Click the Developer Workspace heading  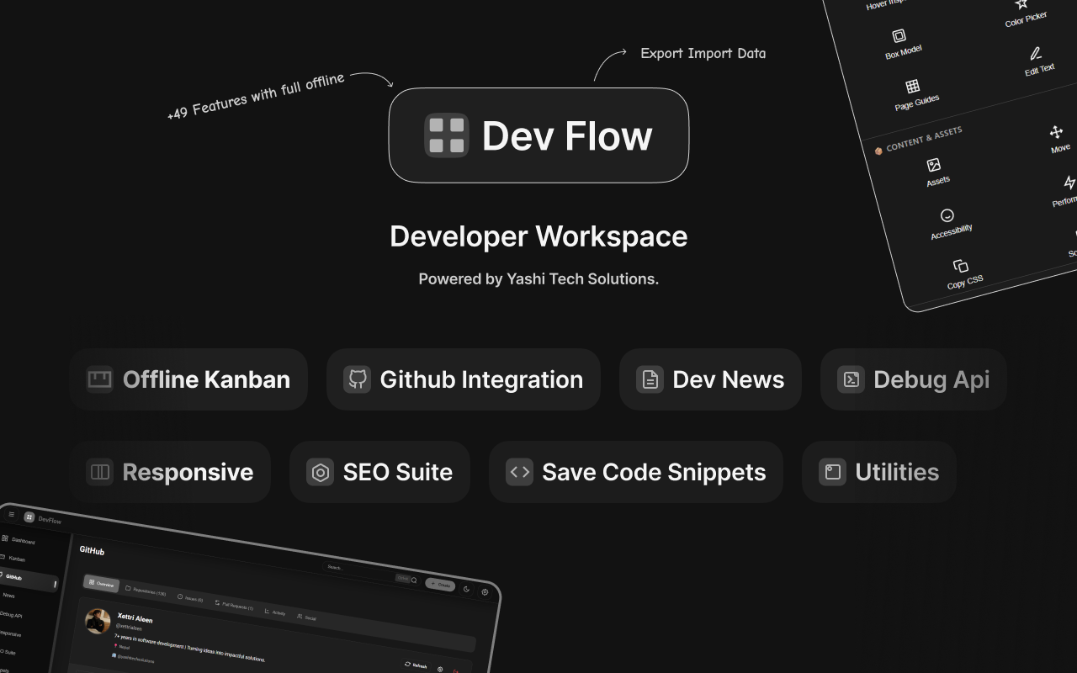[x=538, y=236]
